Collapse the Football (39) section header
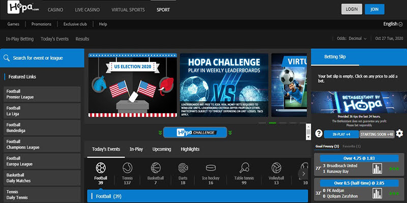This screenshot has width=407, height=203. click(x=197, y=196)
